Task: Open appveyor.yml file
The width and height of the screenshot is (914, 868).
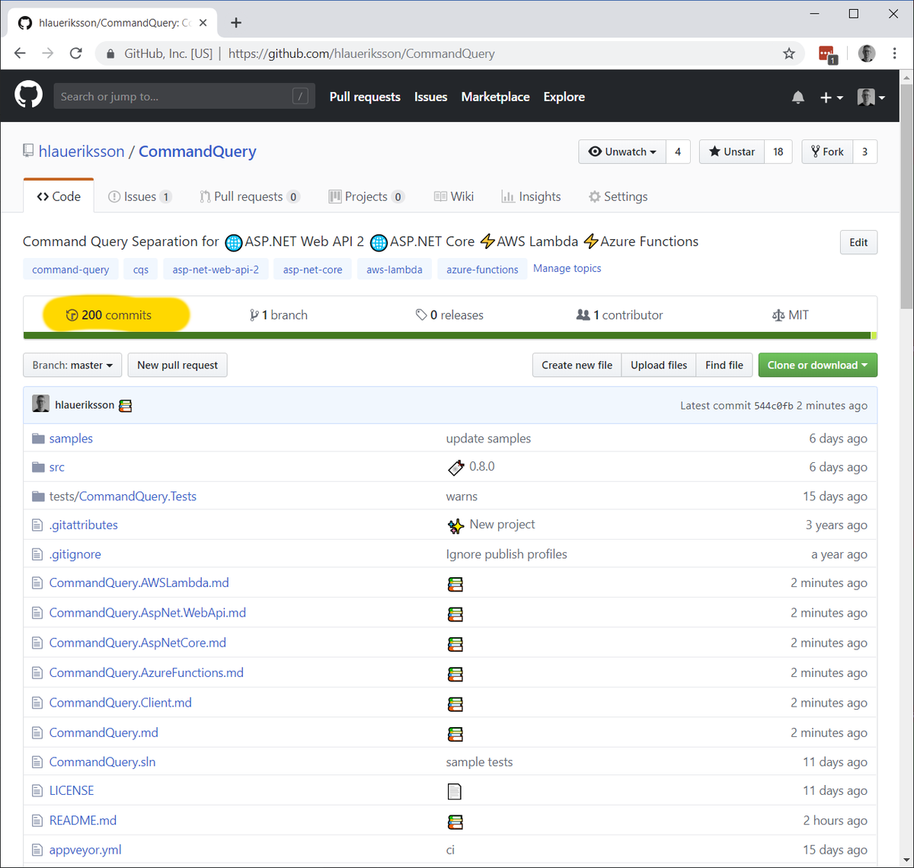Action: (85, 850)
